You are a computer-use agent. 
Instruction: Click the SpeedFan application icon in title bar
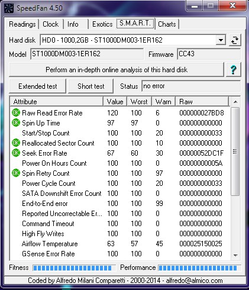coord(9,8)
